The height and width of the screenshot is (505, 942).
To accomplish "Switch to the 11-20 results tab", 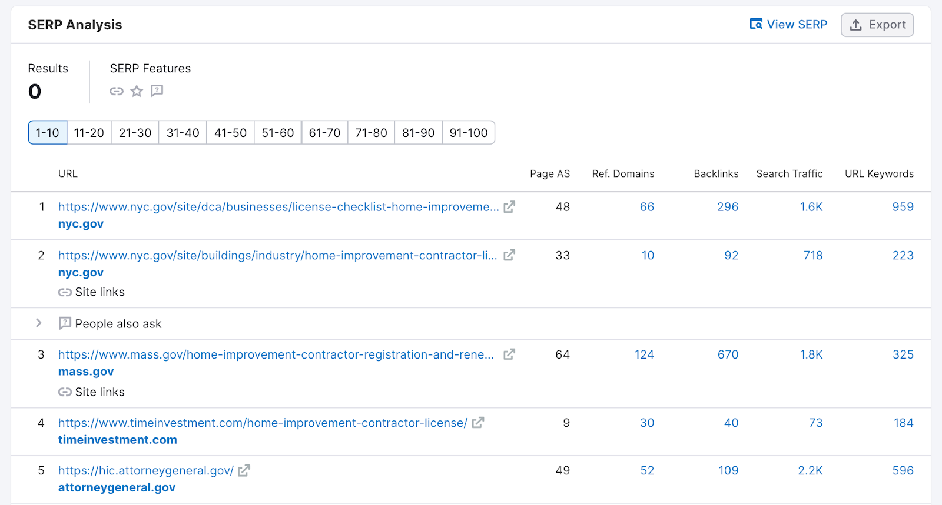I will tap(89, 133).
